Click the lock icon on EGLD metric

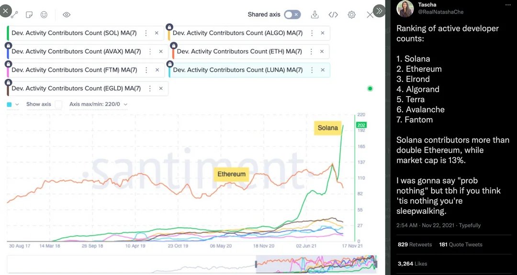tap(9, 82)
